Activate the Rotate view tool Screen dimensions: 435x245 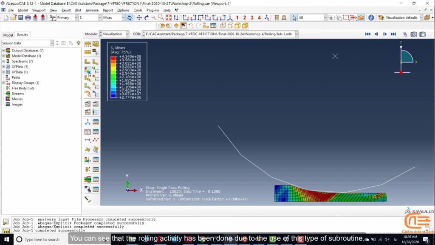pyautogui.click(x=146, y=18)
